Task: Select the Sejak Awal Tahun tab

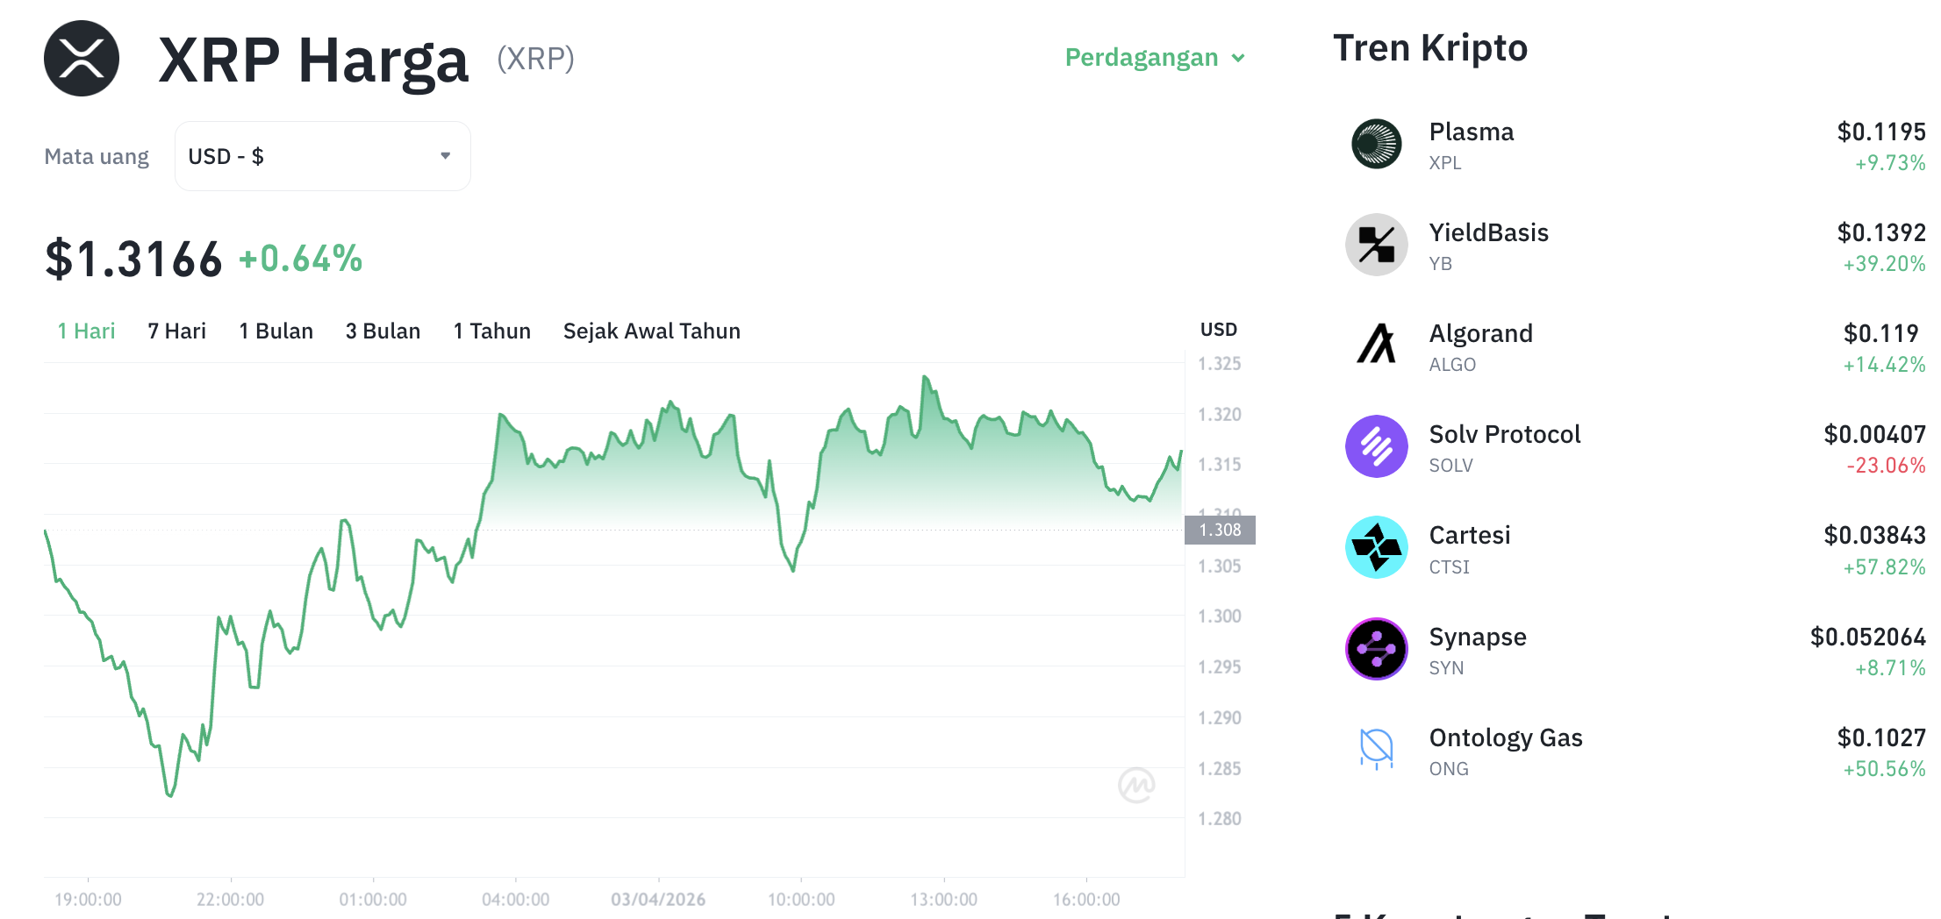Action: pos(652,331)
